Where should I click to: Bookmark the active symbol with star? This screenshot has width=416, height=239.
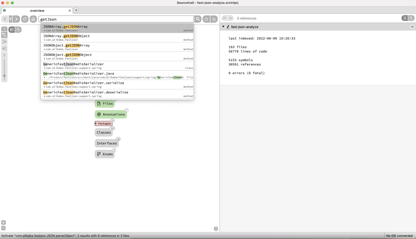pyautogui.click(x=206, y=19)
